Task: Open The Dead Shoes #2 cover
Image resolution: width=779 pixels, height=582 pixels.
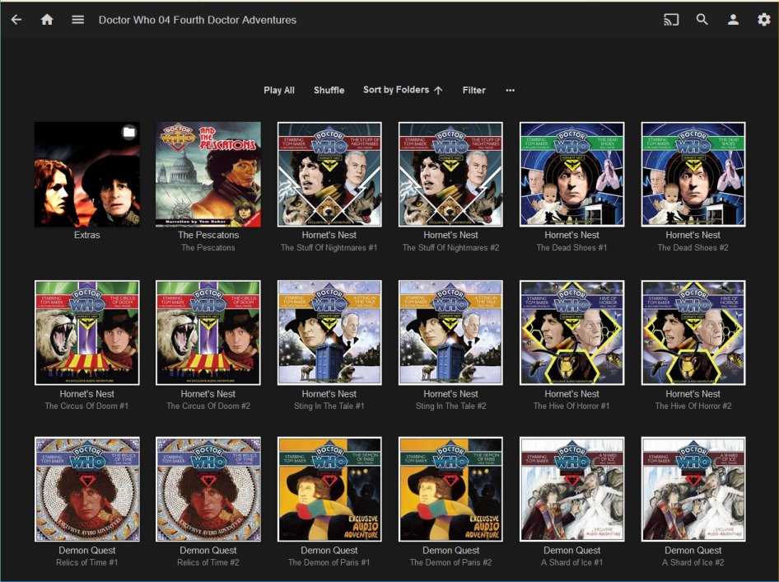Action: click(x=693, y=175)
